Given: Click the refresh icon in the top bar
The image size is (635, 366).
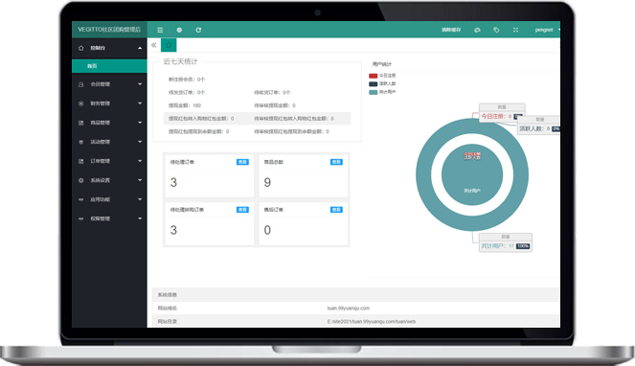Looking at the screenshot, I should [x=198, y=30].
